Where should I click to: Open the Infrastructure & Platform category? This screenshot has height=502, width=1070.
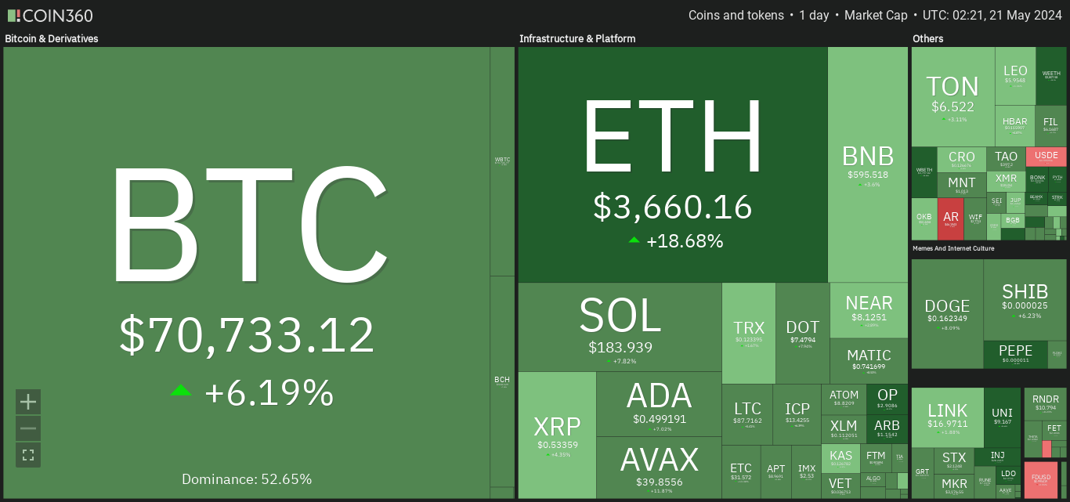[577, 38]
